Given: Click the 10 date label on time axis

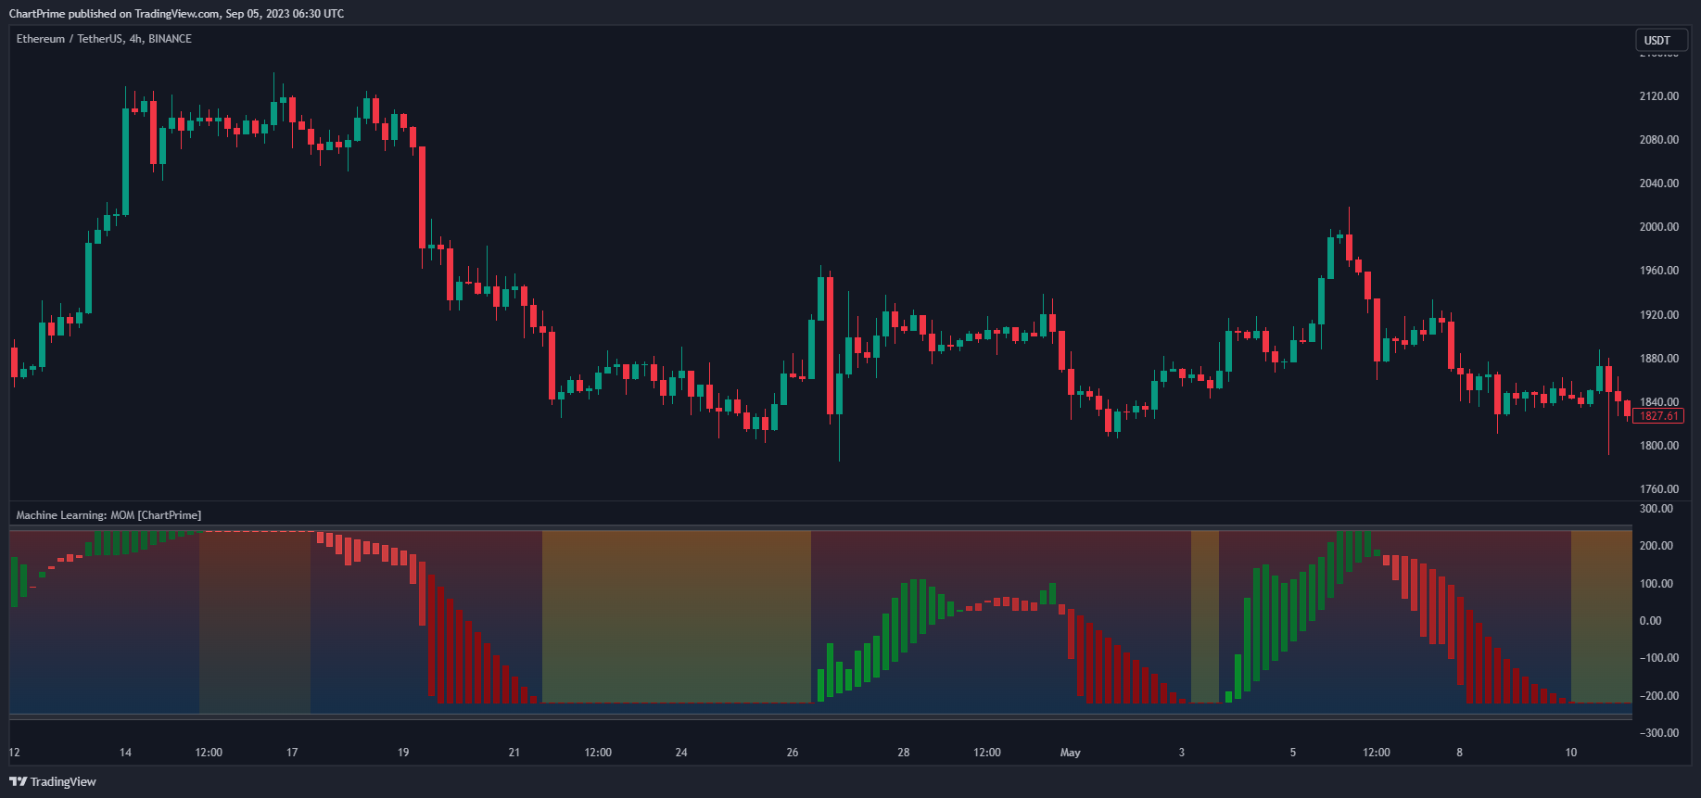Looking at the screenshot, I should pos(1571,753).
